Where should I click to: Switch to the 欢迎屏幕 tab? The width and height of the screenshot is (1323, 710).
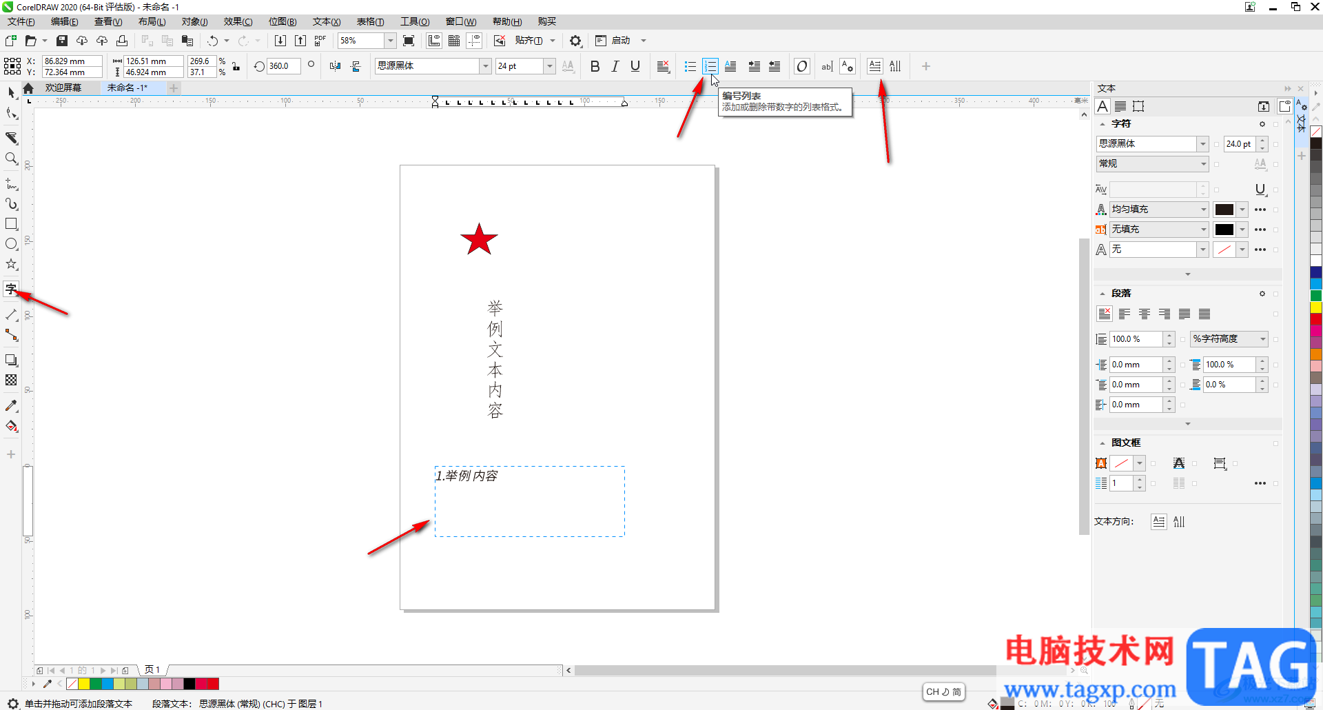click(x=63, y=88)
